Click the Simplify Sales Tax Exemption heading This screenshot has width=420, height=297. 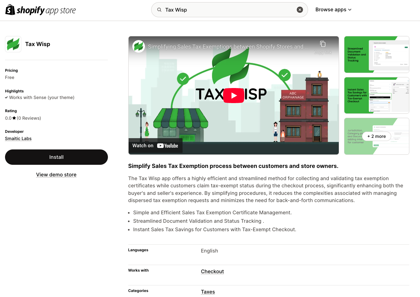coord(233,166)
